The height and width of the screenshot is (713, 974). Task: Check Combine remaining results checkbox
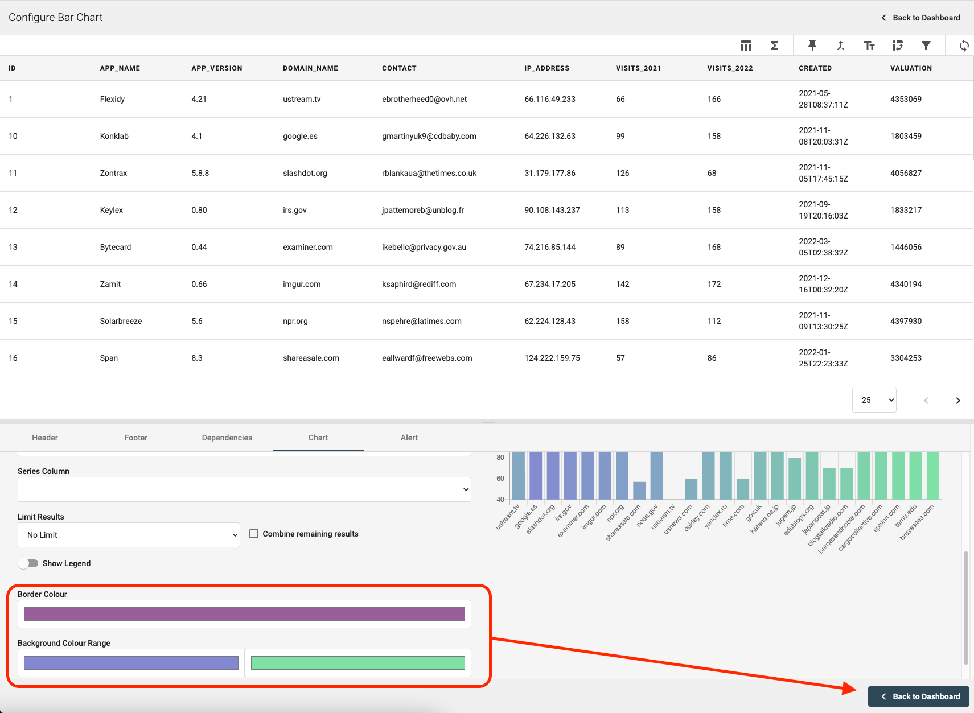(254, 534)
